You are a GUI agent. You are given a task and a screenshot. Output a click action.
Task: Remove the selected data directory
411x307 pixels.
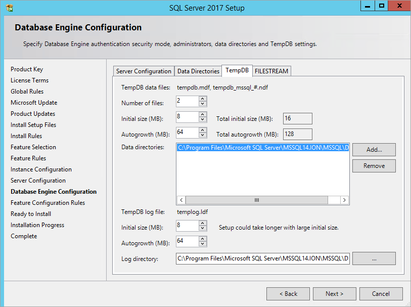374,166
